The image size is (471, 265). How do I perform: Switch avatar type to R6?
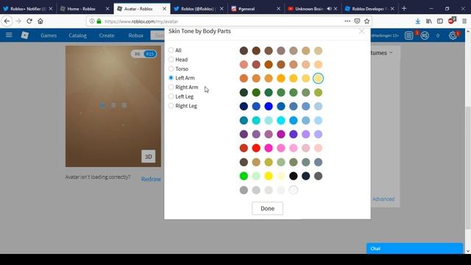[x=138, y=54]
